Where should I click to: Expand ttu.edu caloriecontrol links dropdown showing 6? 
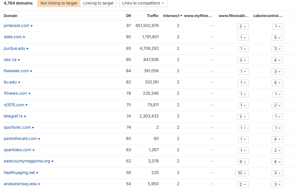pyautogui.click(x=278, y=83)
